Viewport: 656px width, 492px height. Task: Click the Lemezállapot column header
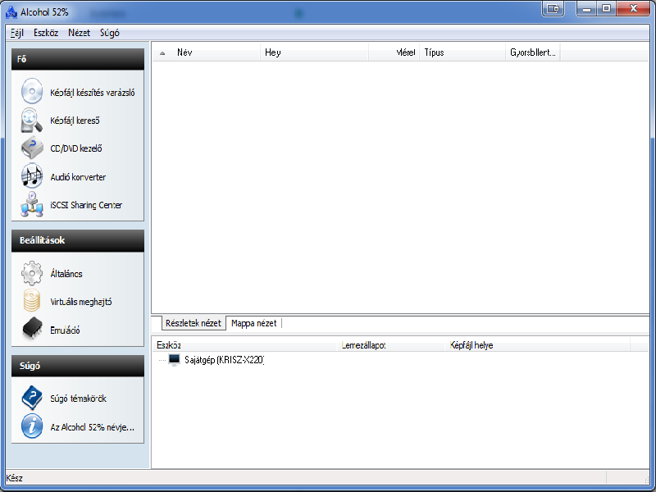coord(392,345)
